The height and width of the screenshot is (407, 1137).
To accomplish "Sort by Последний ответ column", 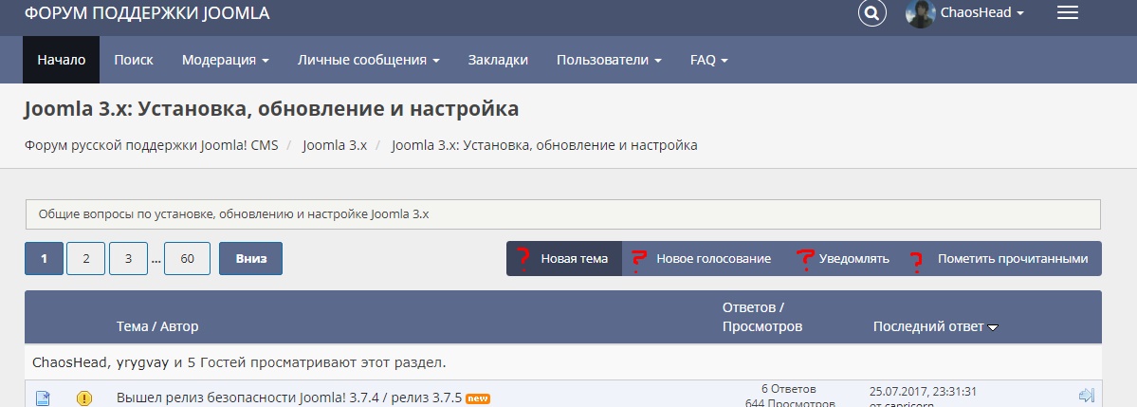I will click(928, 326).
